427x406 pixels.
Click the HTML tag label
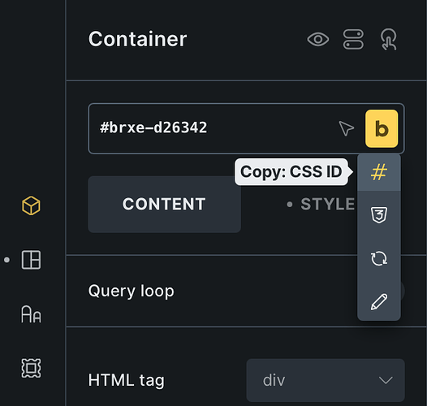(127, 380)
